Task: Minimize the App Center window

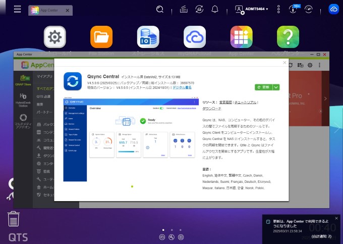Action: 312,55
